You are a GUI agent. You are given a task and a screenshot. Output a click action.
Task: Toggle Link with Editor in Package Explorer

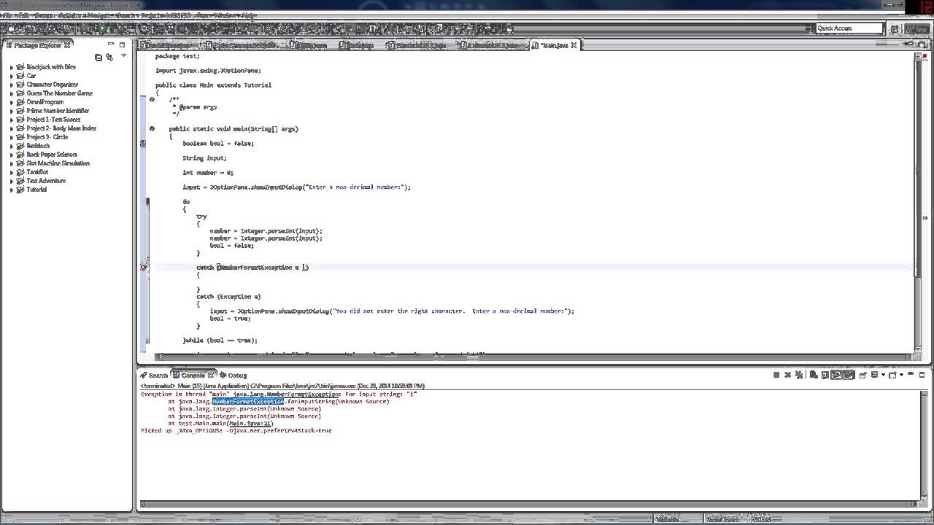point(109,57)
